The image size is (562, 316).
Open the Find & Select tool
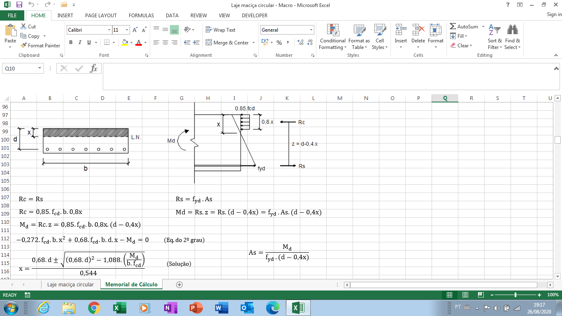(513, 37)
